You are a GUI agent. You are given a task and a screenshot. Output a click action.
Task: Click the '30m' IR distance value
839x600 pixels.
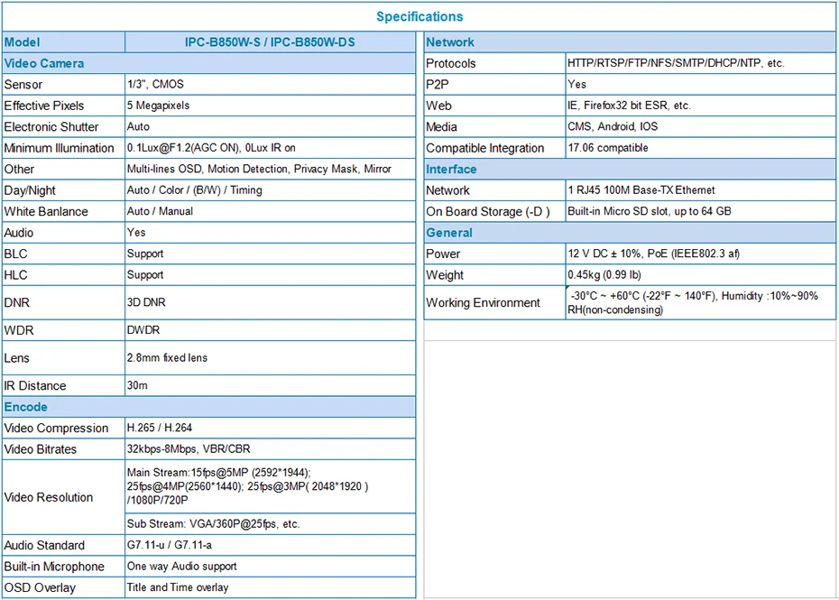[137, 385]
